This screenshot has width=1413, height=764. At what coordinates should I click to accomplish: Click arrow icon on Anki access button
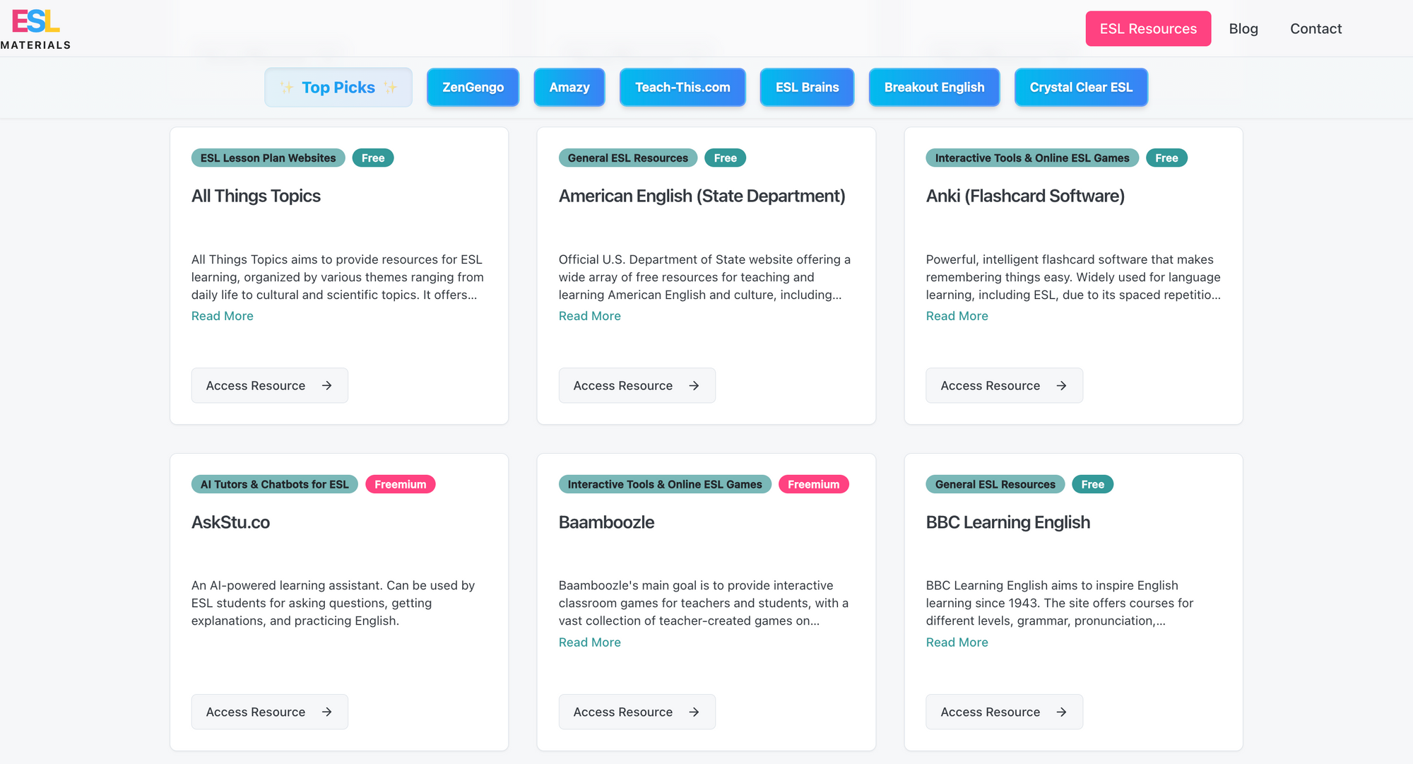[x=1061, y=386]
